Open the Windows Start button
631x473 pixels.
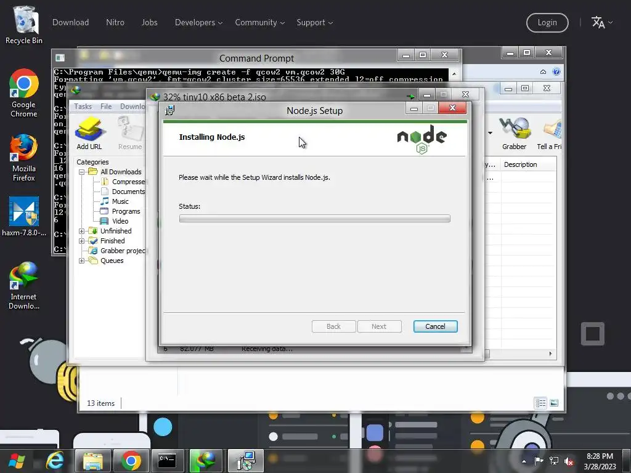(17, 461)
